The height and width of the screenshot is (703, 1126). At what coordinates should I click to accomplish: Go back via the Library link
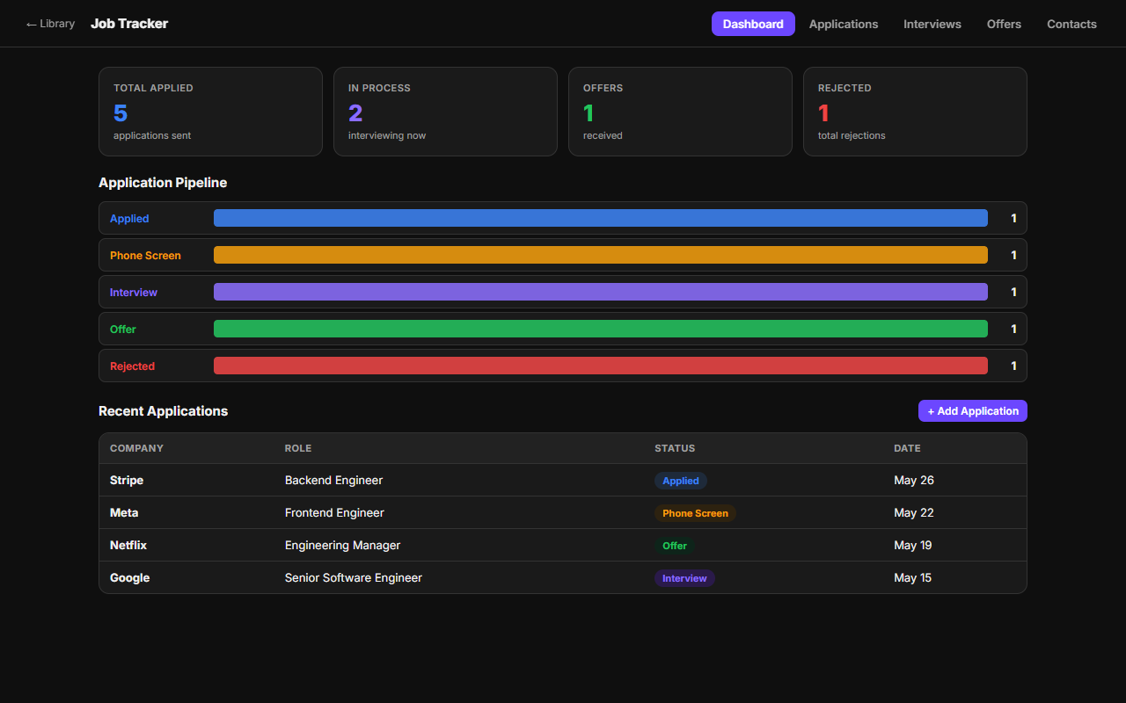point(50,24)
